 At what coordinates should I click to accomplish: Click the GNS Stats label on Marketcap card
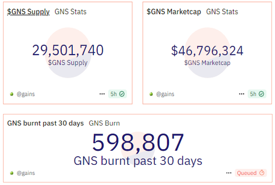pos(222,12)
